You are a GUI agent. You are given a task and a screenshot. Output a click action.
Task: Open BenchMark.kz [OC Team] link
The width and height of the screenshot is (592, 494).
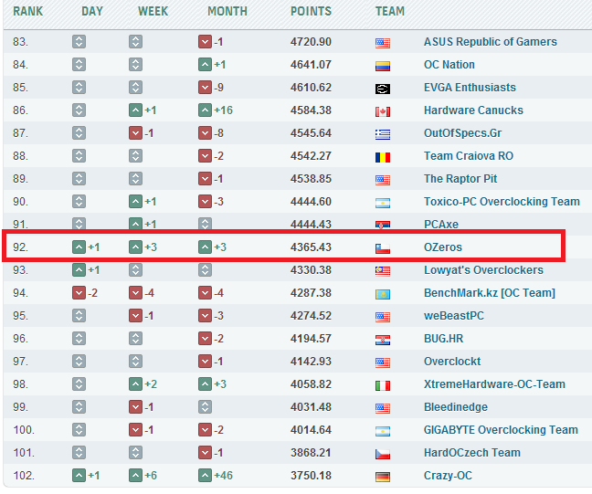pos(490,293)
